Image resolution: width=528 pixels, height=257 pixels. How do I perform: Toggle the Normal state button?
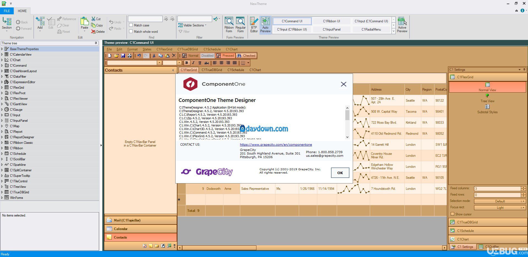[190, 56]
